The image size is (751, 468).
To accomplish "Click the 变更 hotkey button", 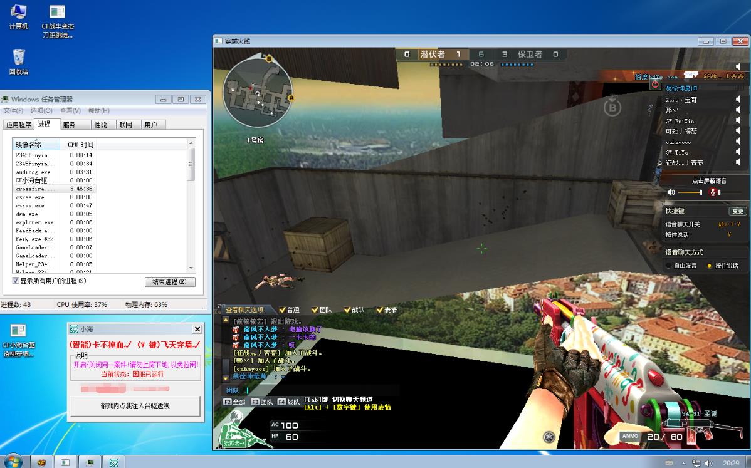I will click(x=738, y=211).
